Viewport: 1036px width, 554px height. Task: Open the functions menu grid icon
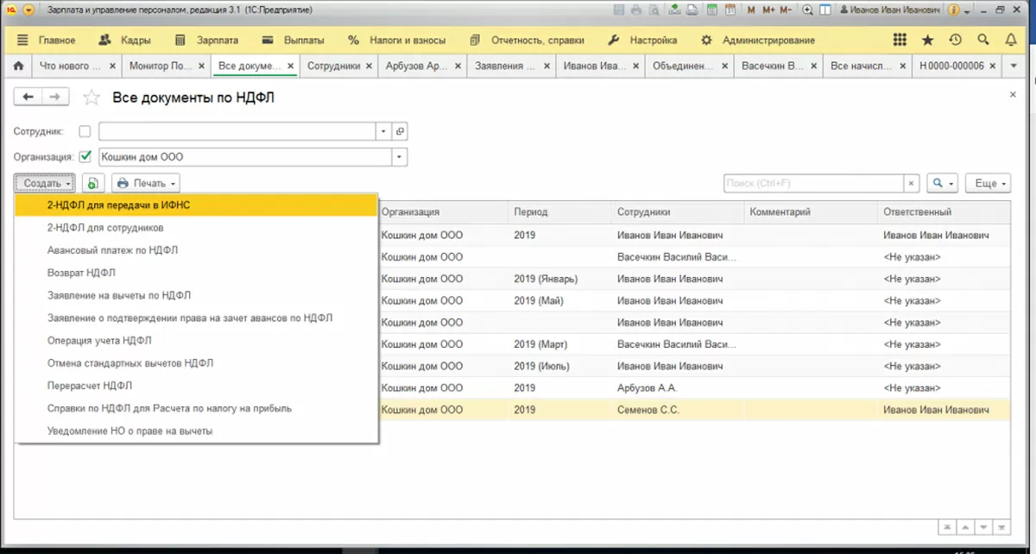click(900, 41)
